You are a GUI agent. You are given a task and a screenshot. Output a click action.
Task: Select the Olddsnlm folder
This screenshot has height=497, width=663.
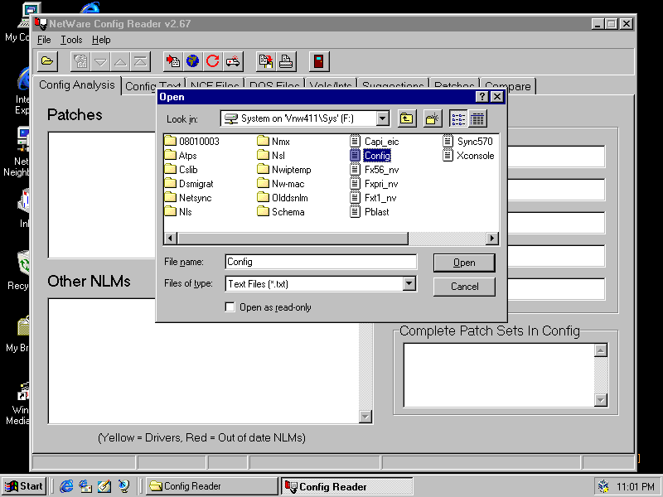283,198
